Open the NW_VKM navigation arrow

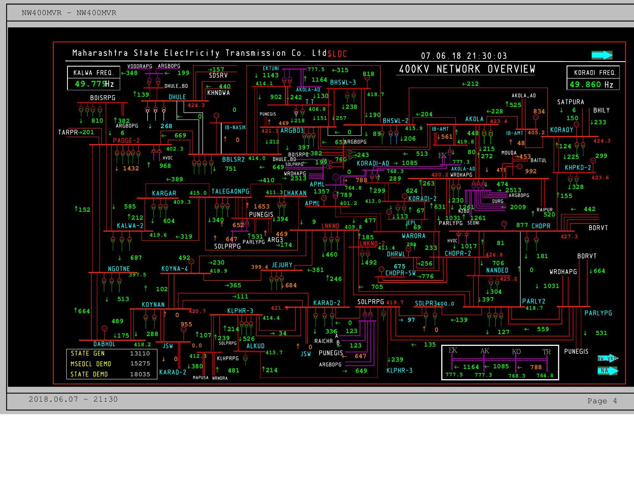tap(608, 358)
